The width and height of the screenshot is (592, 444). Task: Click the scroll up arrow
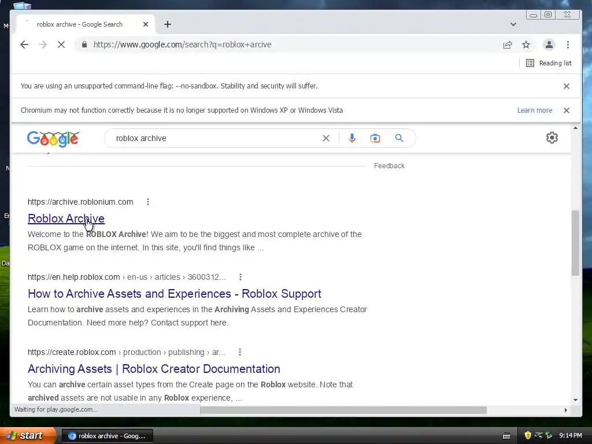pyautogui.click(x=575, y=128)
